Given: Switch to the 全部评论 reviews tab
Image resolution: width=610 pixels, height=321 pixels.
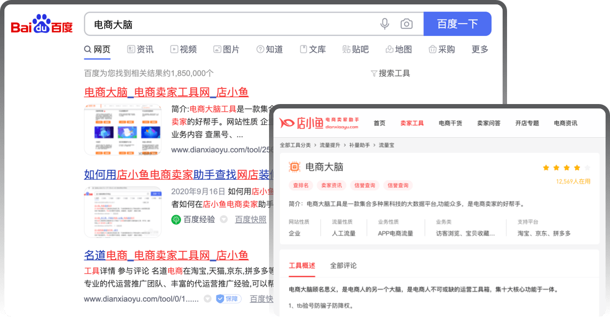Looking at the screenshot, I should pyautogui.click(x=343, y=265).
